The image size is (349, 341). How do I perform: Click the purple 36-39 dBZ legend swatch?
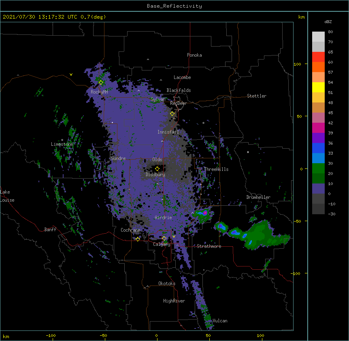click(x=318, y=138)
